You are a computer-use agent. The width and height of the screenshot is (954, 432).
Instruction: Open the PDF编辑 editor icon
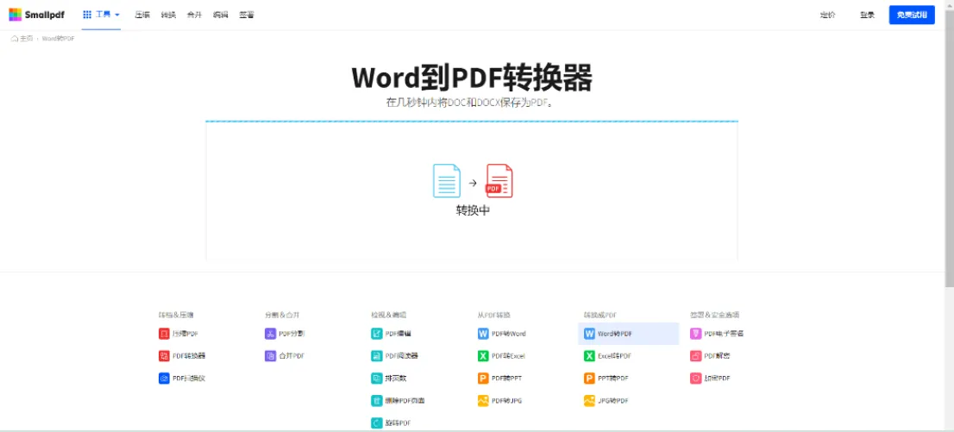coord(377,334)
